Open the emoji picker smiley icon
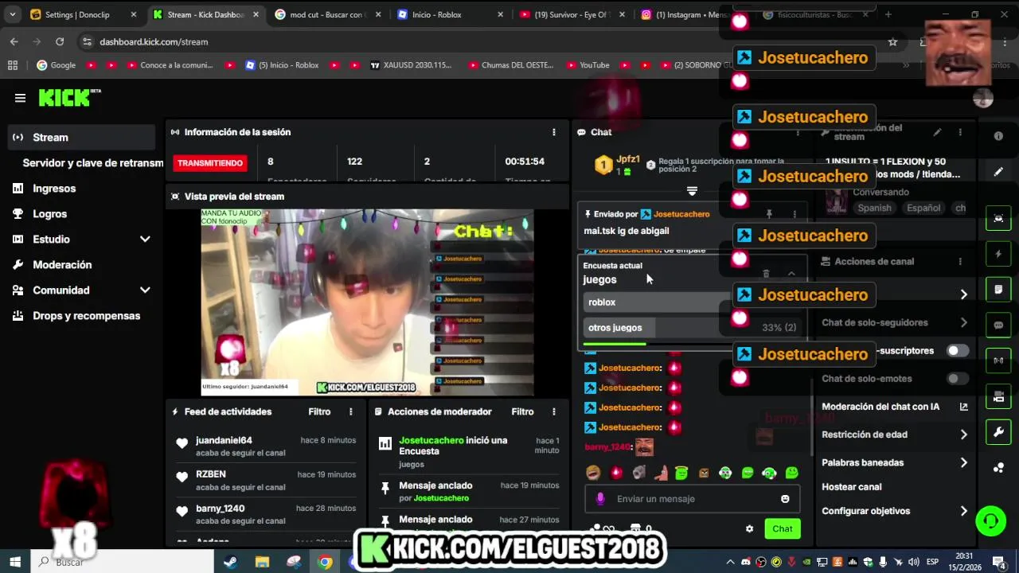The image size is (1019, 573). point(785,499)
